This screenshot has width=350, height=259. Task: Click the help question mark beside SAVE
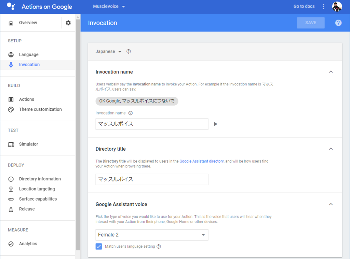(x=338, y=23)
